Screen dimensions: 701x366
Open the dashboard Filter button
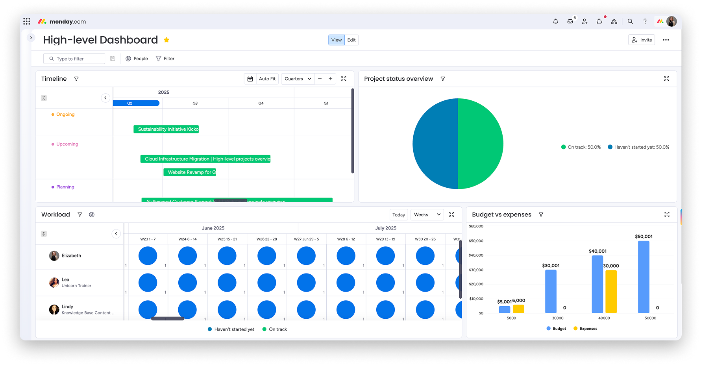165,59
